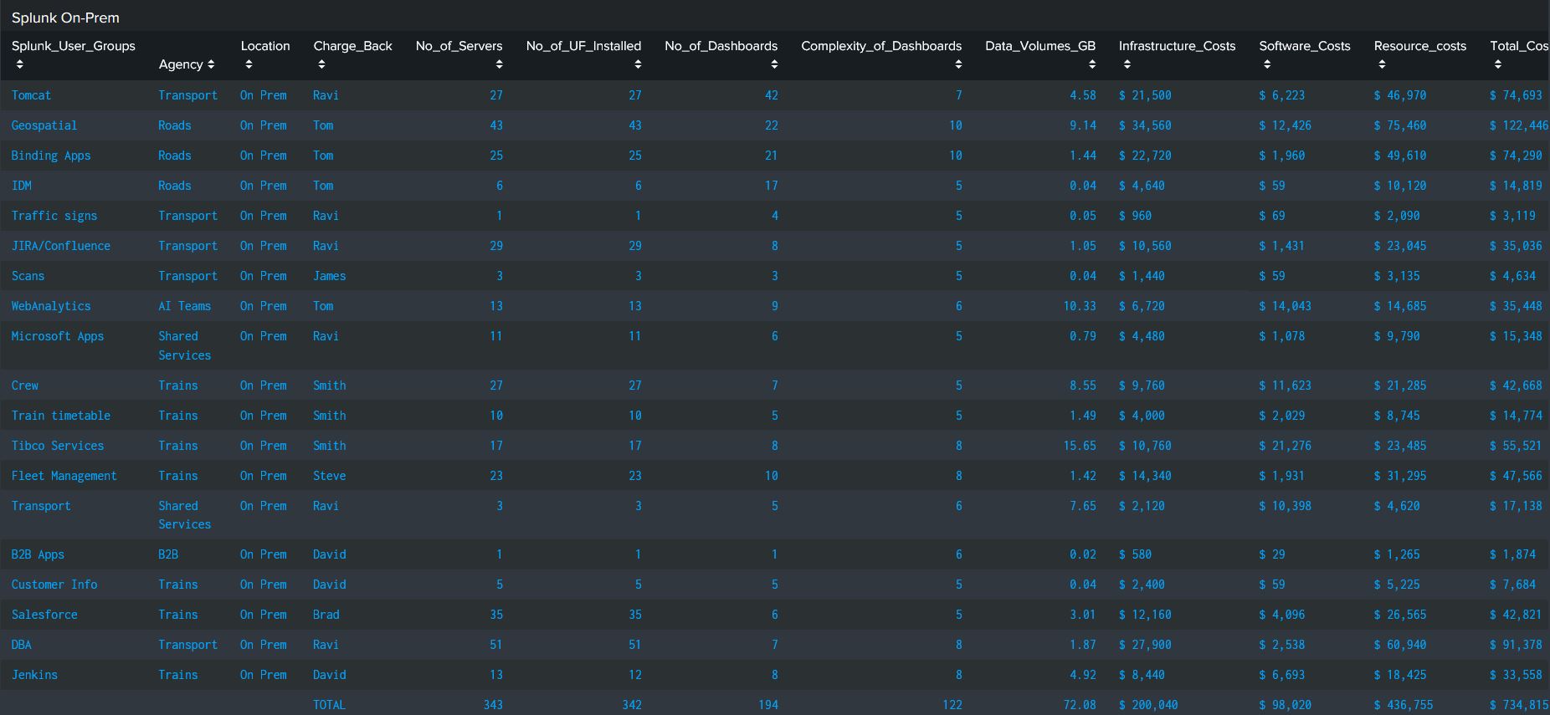Viewport: 1550px width, 715px height.
Task: Select Customer Info user group
Action: click(54, 585)
